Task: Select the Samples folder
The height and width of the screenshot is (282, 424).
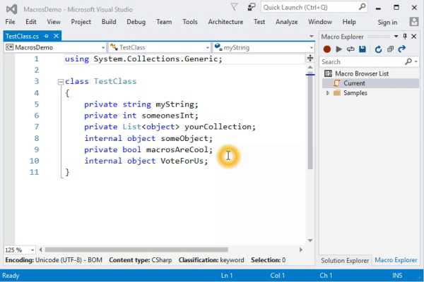Action: [355, 93]
